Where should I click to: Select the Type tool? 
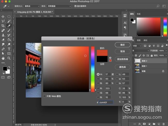tap(9, 49)
